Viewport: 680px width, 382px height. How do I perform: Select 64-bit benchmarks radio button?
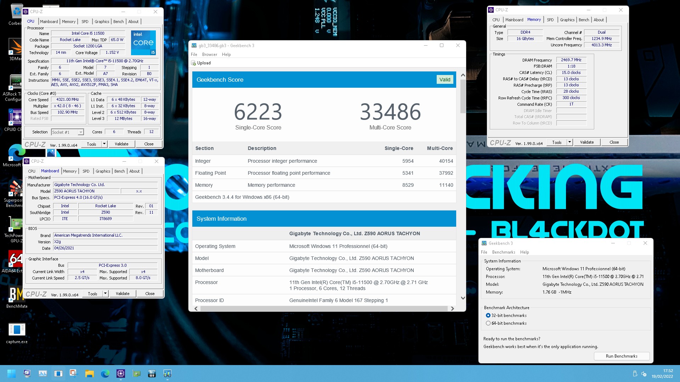488,323
